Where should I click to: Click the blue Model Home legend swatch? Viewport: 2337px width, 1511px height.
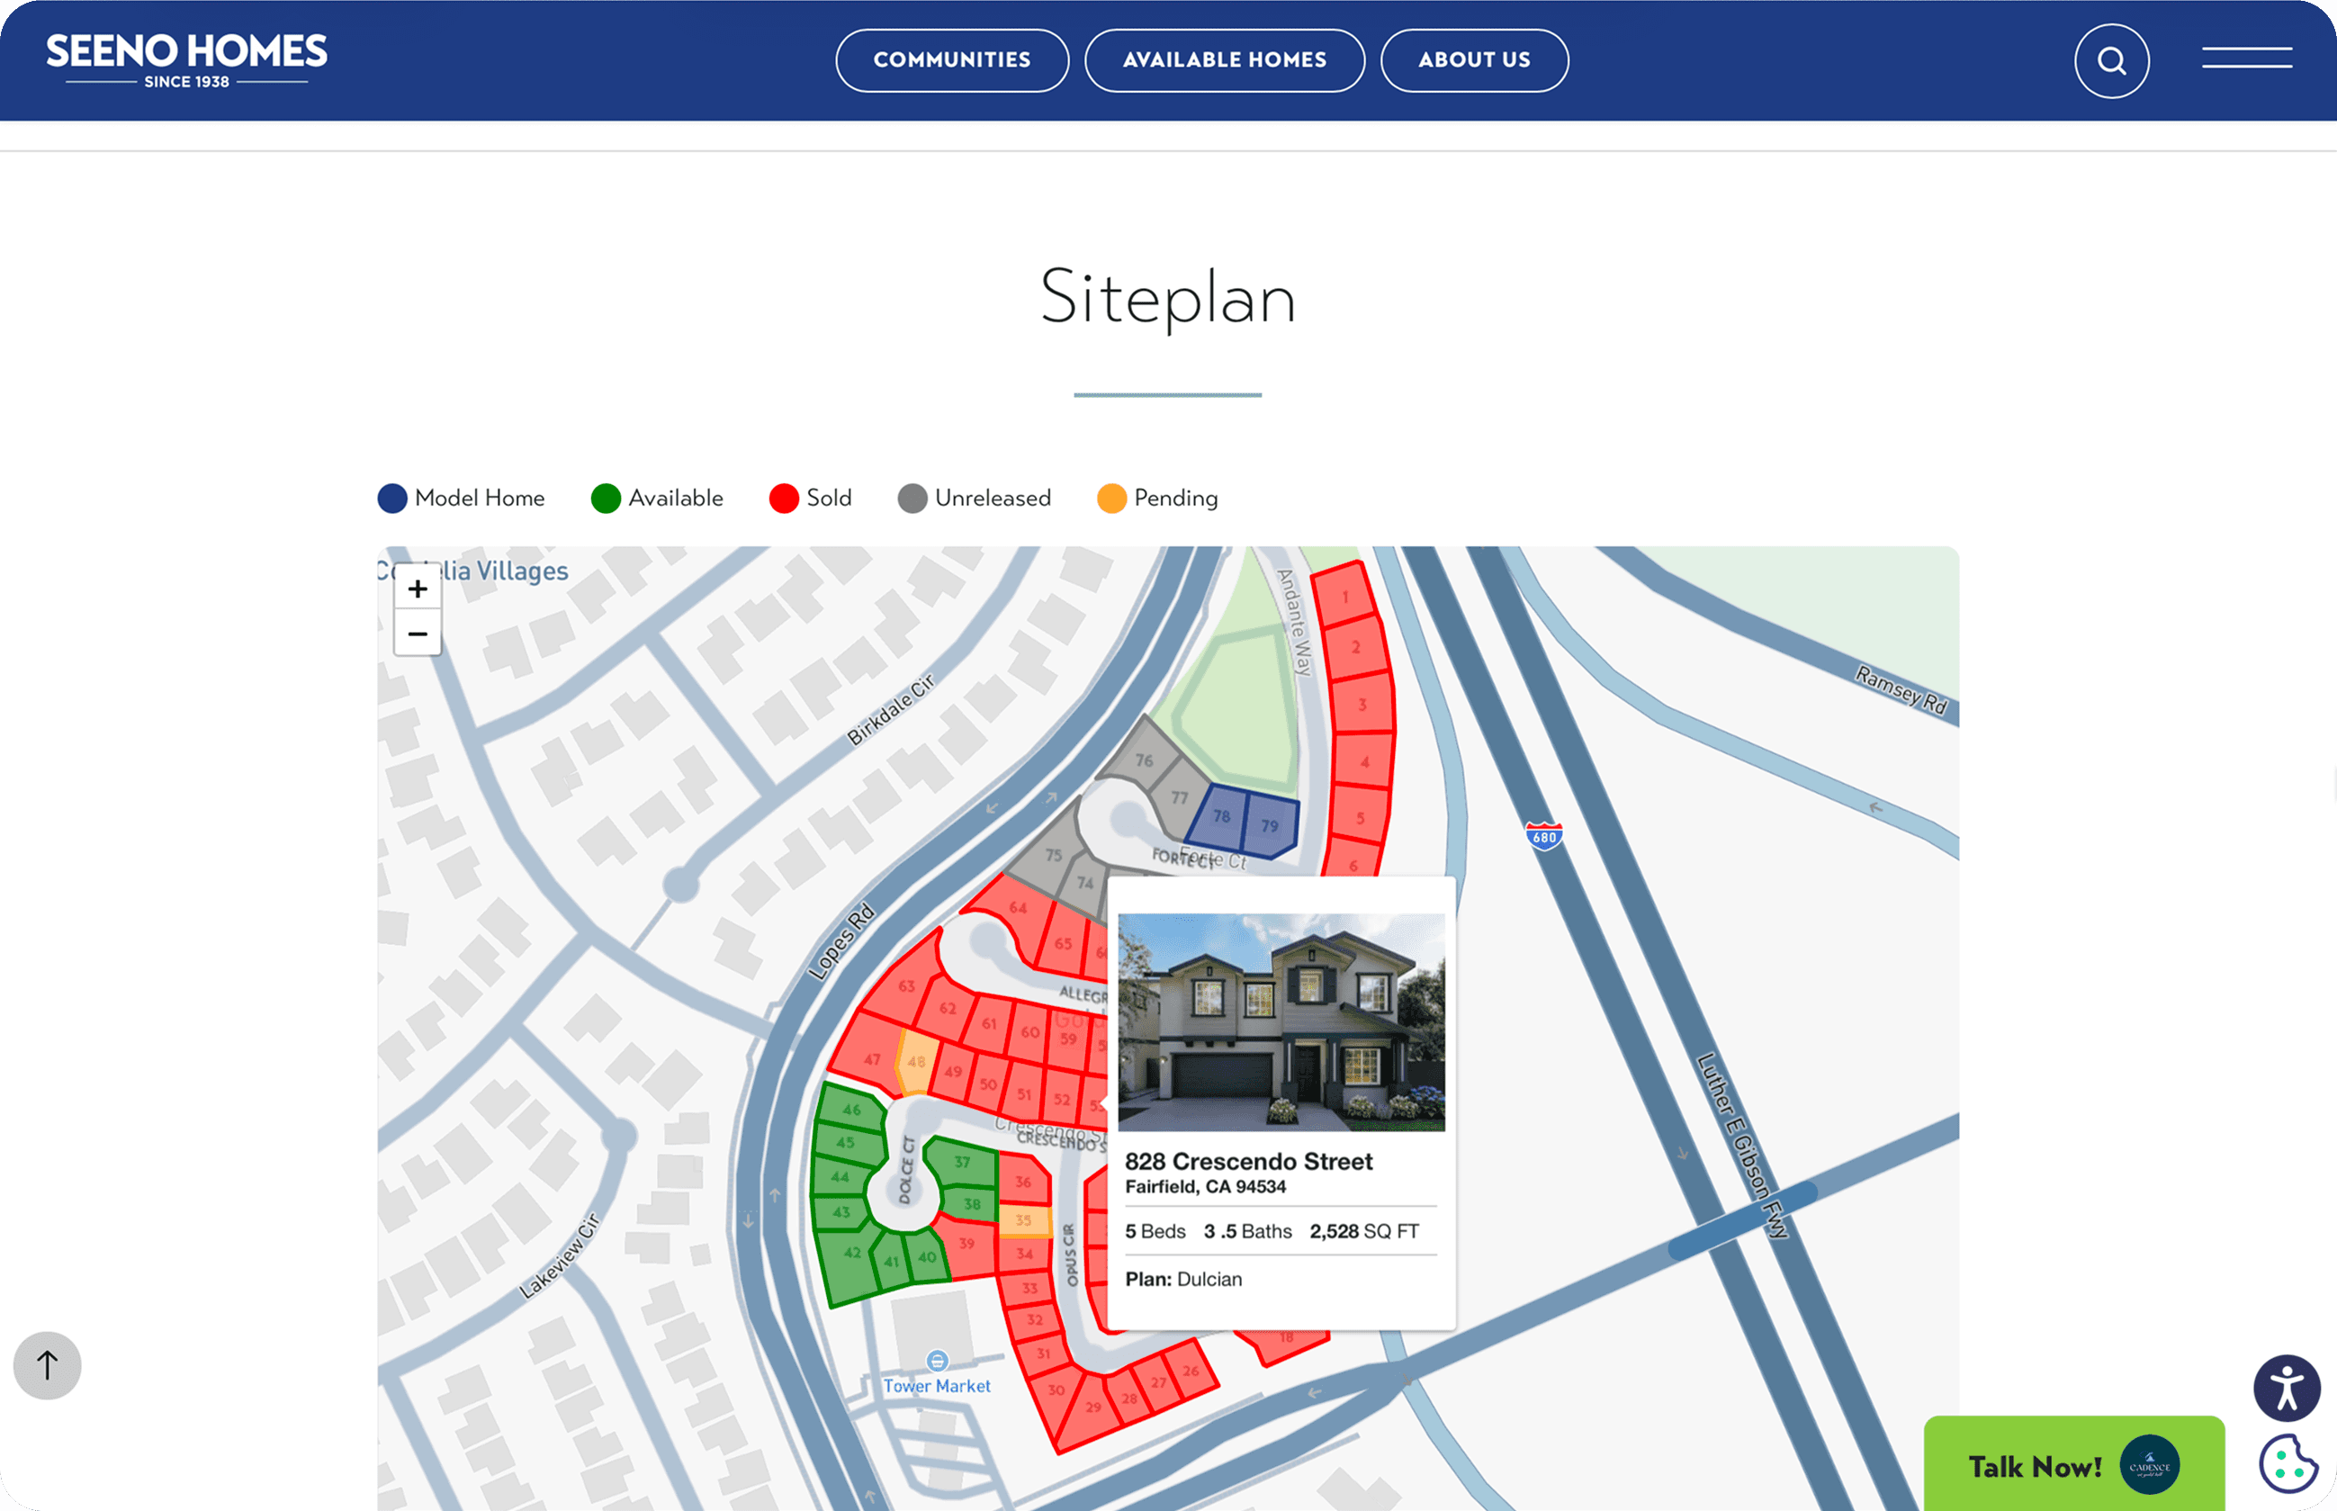[x=392, y=499]
